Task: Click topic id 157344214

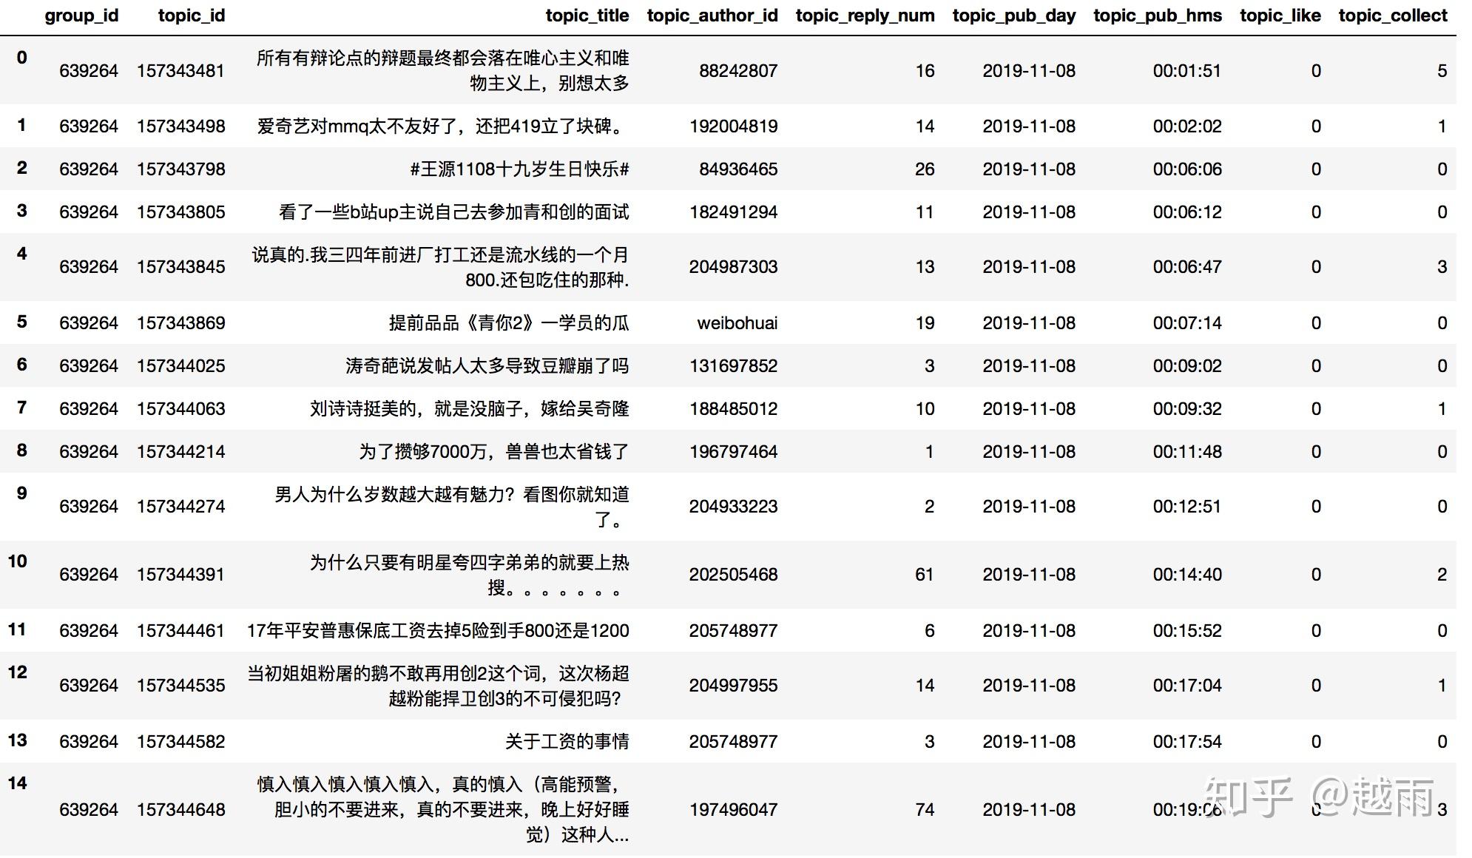Action: pyautogui.click(x=180, y=452)
